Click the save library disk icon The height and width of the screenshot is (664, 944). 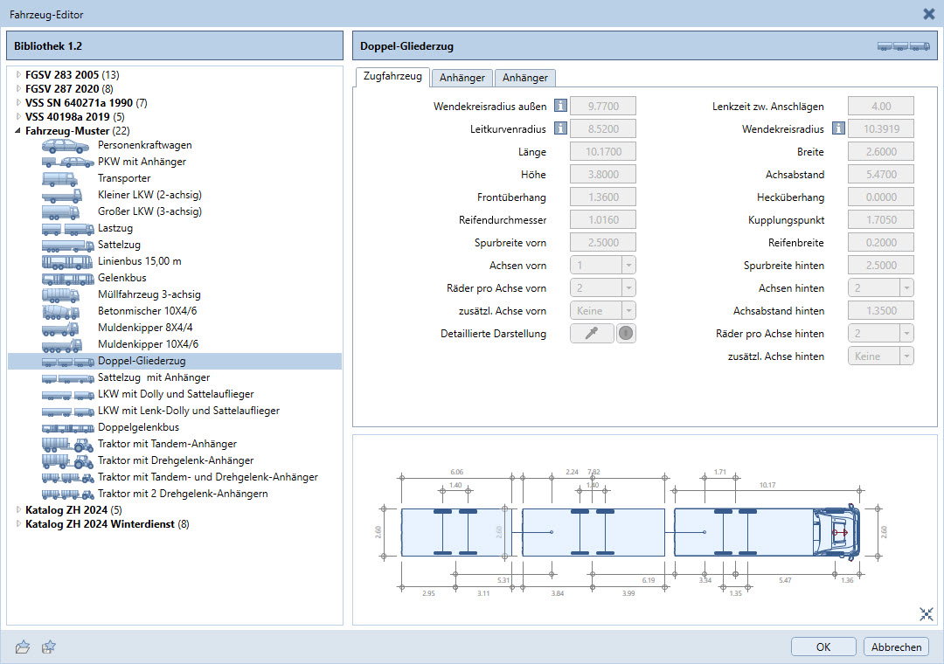coord(49,647)
